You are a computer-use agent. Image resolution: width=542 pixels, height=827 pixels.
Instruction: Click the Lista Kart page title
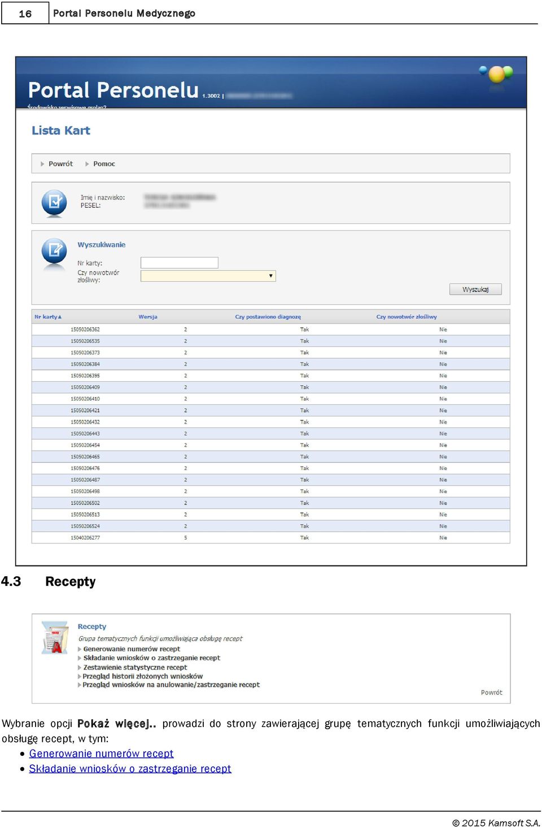pos(61,130)
